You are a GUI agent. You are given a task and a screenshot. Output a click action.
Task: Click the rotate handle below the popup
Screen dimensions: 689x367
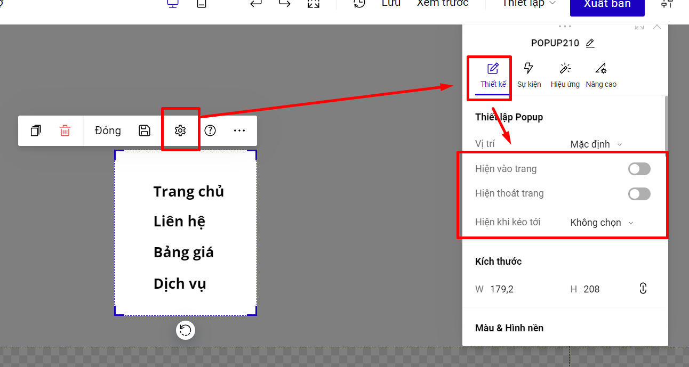pos(186,330)
